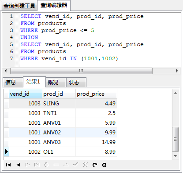Click the apply changes checkmark icon
The width and height of the screenshot is (183, 173).
pyautogui.click(x=75, y=165)
